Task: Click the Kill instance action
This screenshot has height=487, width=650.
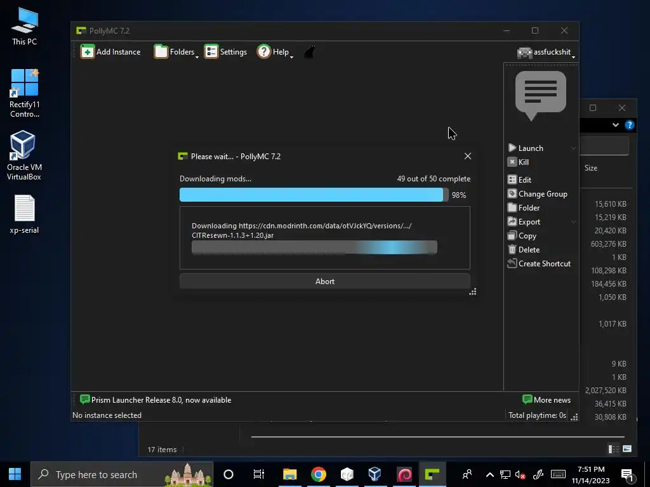Action: (x=518, y=162)
